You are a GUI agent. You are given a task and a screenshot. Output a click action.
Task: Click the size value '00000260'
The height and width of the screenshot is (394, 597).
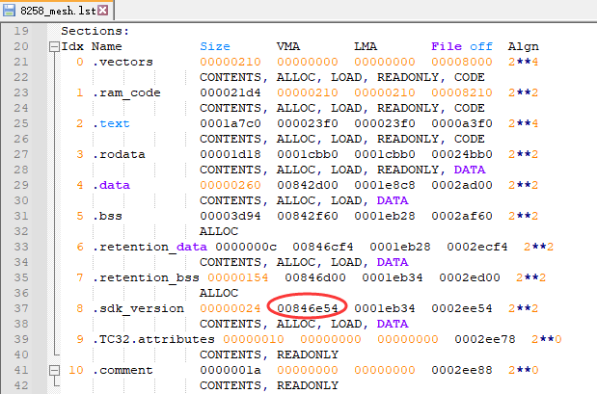tap(231, 185)
